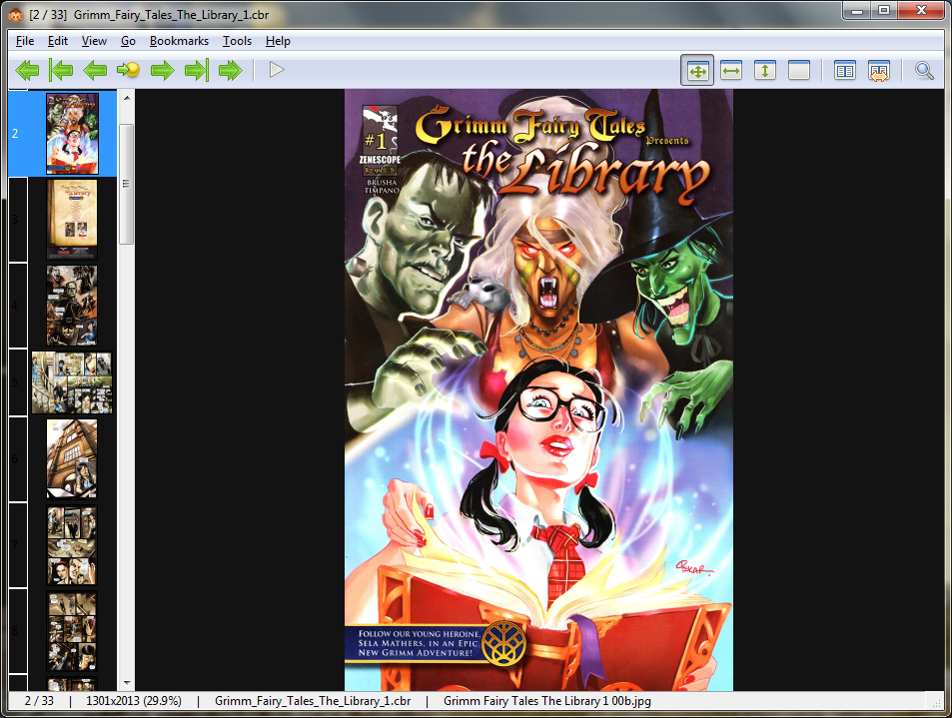Open the Tools menu
The image size is (952, 718).
(x=237, y=41)
